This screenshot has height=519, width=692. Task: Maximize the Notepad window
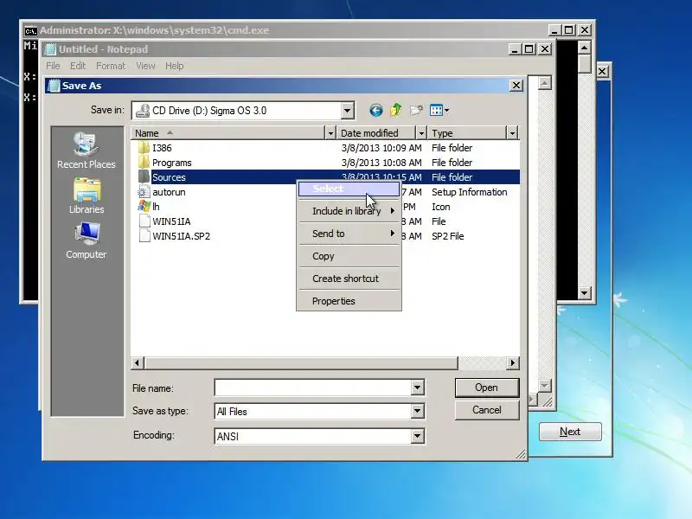pyautogui.click(x=529, y=49)
